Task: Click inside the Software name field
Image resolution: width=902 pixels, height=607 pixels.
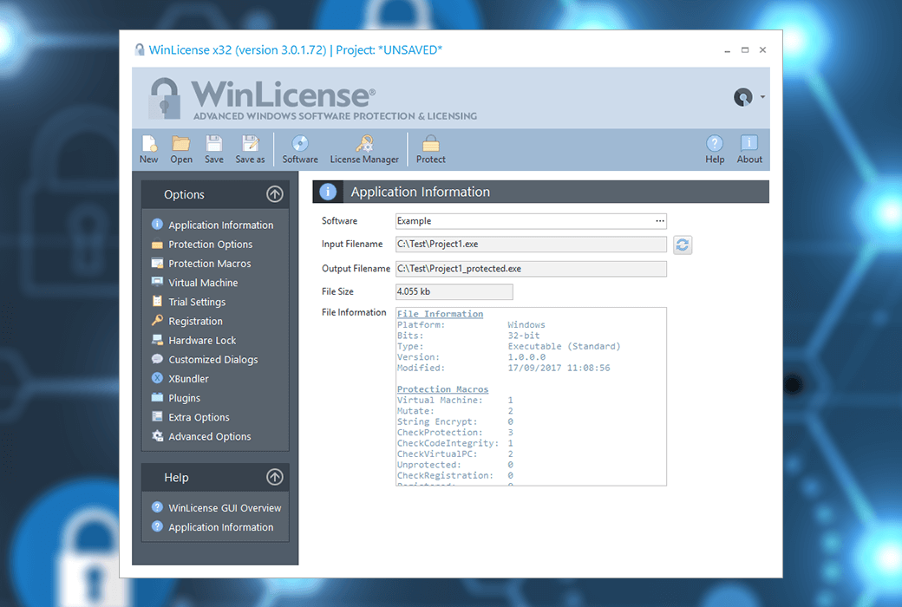Action: coord(520,220)
